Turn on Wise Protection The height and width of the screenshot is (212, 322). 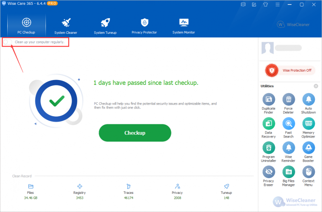(x=290, y=70)
